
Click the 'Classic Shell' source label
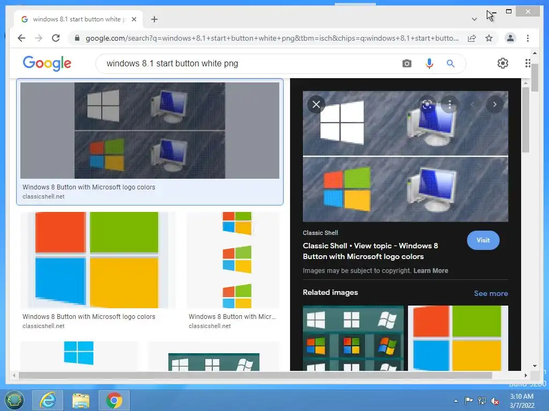coord(321,233)
